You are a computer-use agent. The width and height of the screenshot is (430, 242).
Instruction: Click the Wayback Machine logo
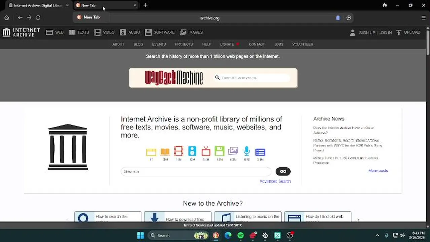pyautogui.click(x=174, y=78)
